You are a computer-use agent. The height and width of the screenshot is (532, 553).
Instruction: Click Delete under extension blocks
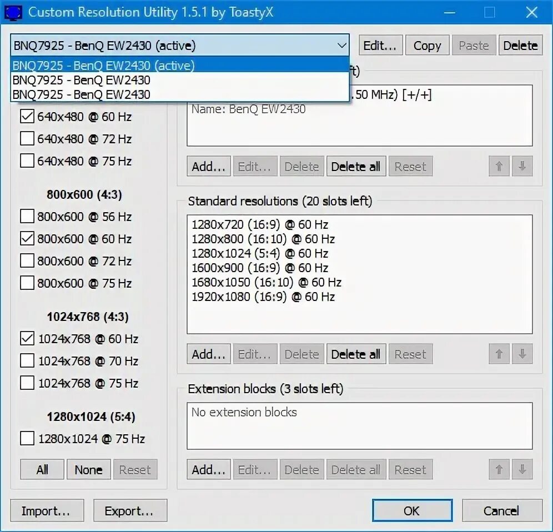pos(302,469)
